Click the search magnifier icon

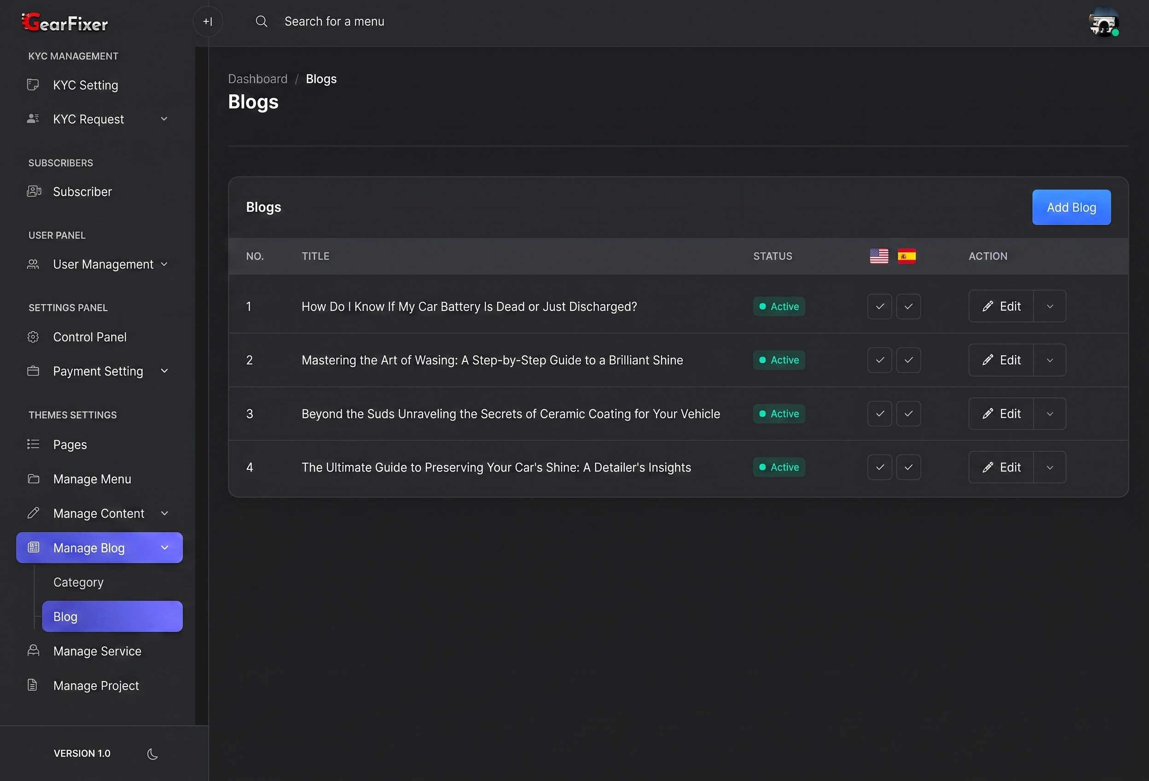261,21
